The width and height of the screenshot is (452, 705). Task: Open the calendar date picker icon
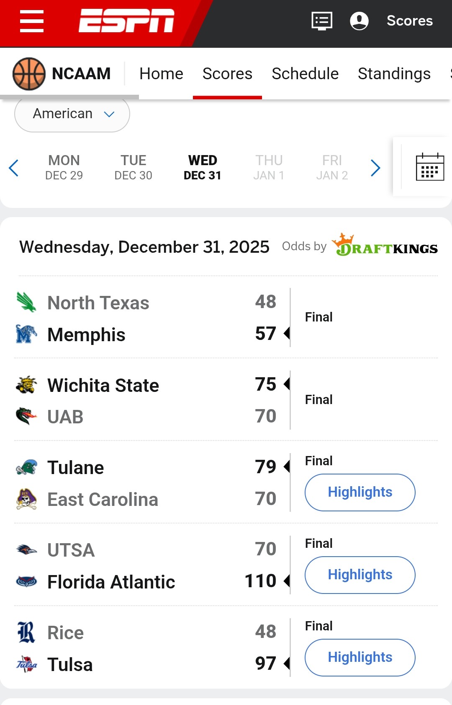tap(430, 167)
